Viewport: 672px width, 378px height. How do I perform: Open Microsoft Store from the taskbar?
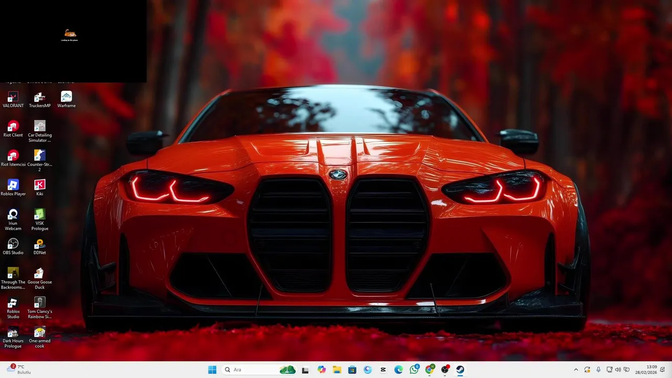352,370
